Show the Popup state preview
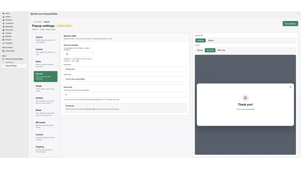This screenshot has width=301, height=169. click(200, 50)
